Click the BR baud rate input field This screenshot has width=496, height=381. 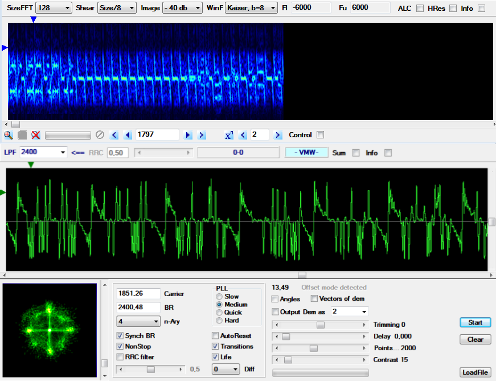[138, 308]
